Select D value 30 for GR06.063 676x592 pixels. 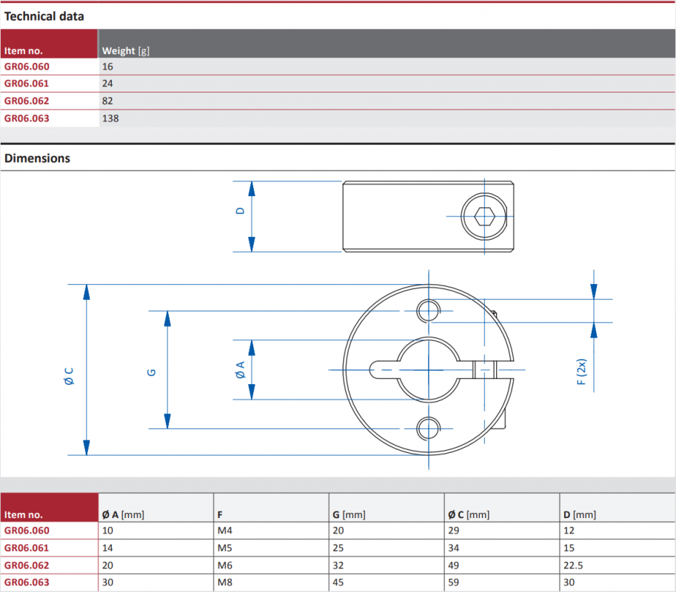(x=569, y=582)
